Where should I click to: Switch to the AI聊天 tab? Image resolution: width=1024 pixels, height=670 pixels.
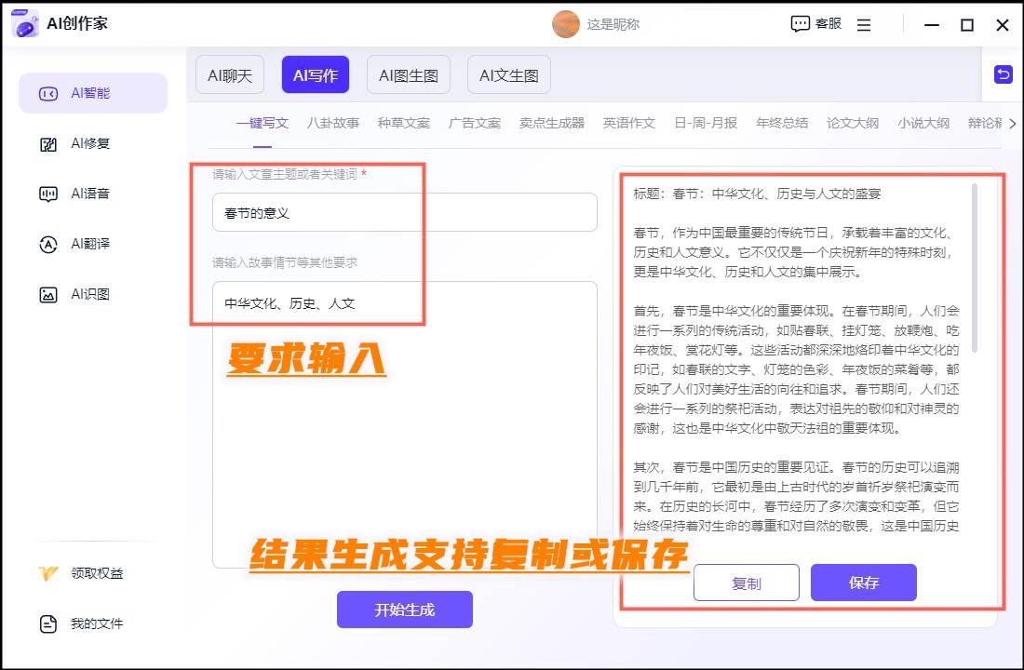[230, 75]
